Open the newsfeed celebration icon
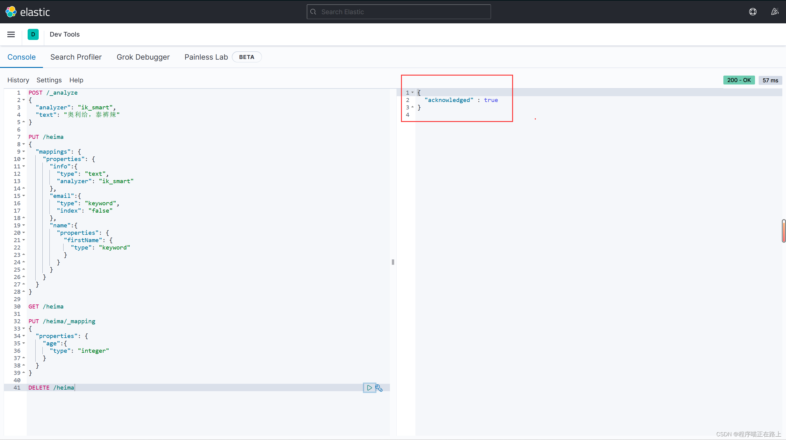Viewport: 786px width, 440px height. [x=775, y=12]
